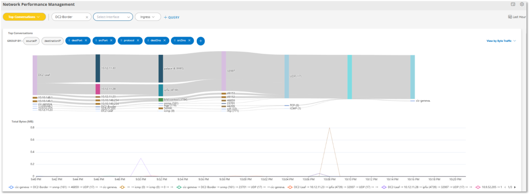Click the + QUERY link
This screenshot has height=195, width=530.
[172, 17]
